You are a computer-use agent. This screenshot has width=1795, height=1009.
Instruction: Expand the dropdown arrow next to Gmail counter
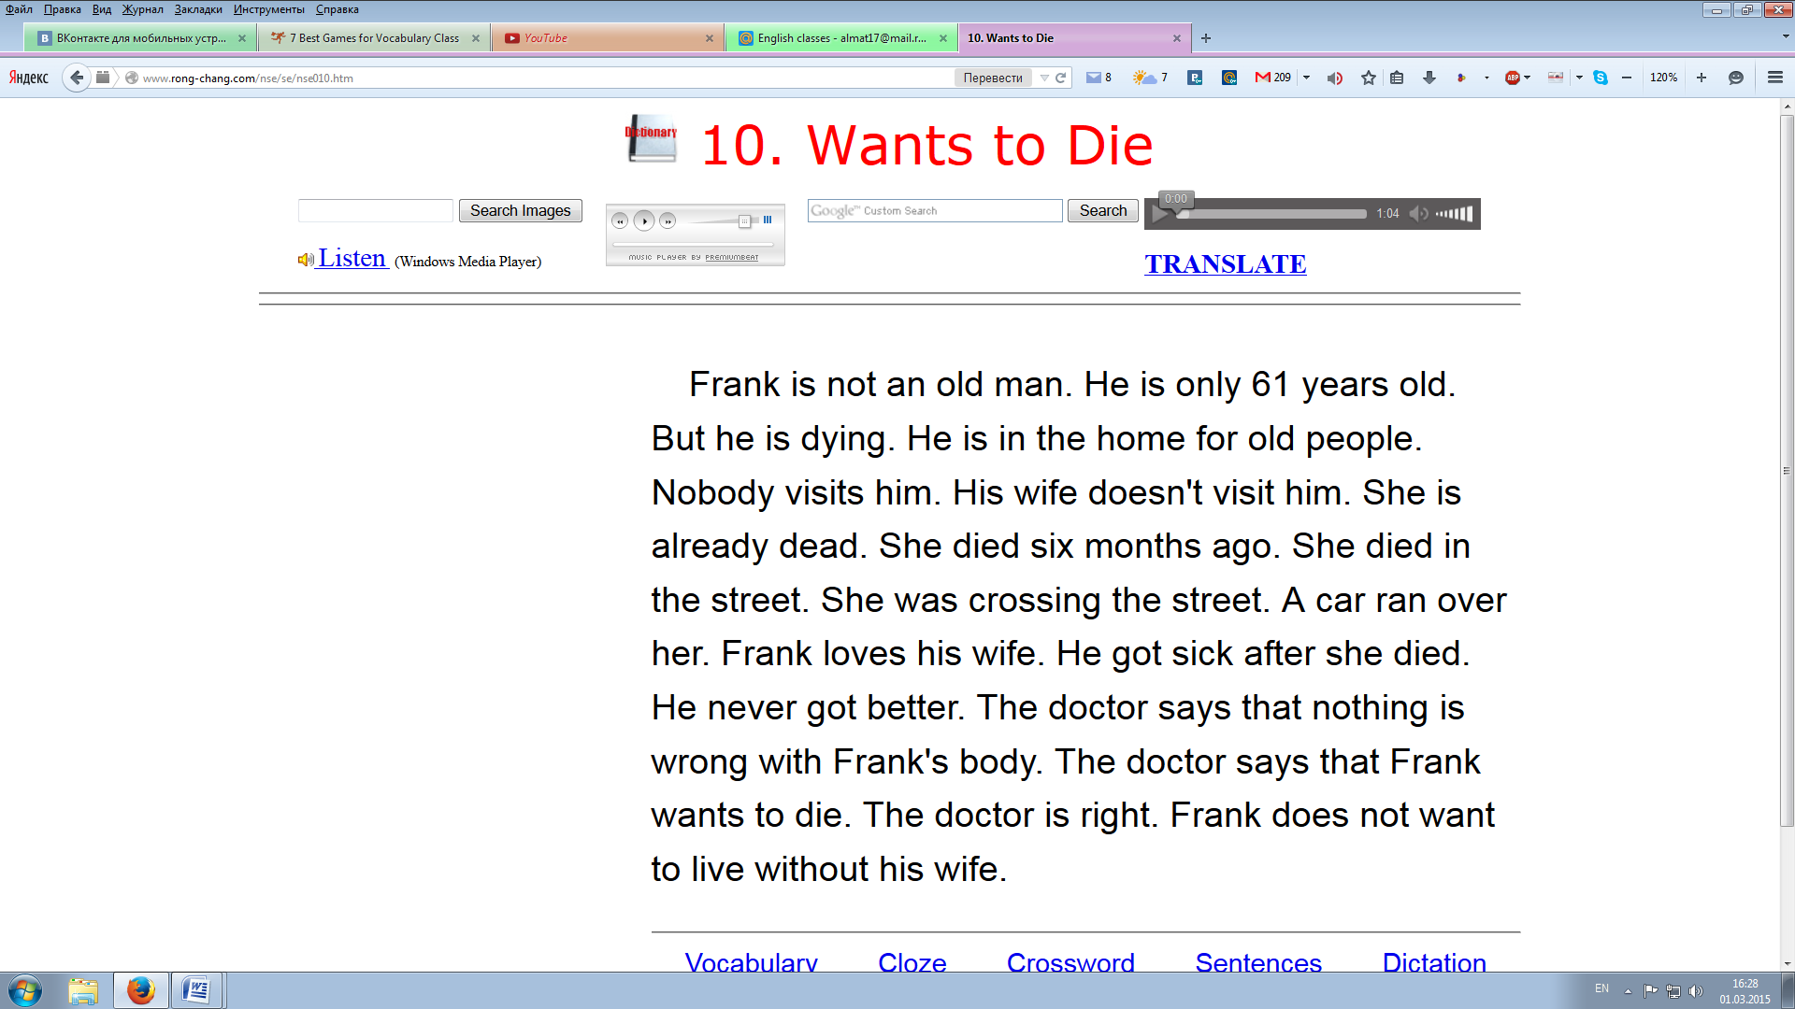click(x=1307, y=78)
